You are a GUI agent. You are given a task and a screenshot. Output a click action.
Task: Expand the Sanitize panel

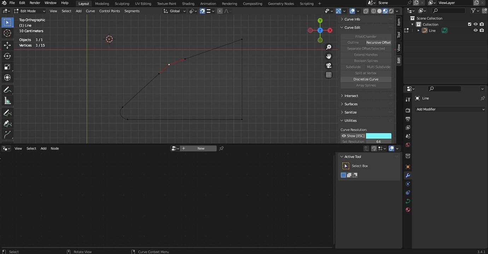[x=350, y=112]
